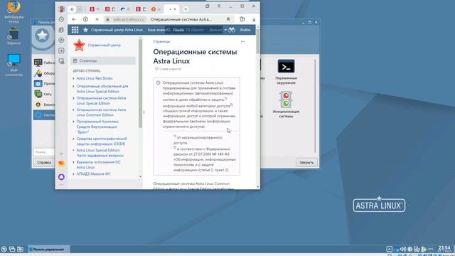The height and width of the screenshot is (256, 455).
Task: Click the red star Справочный центр logo
Action: pos(79,46)
